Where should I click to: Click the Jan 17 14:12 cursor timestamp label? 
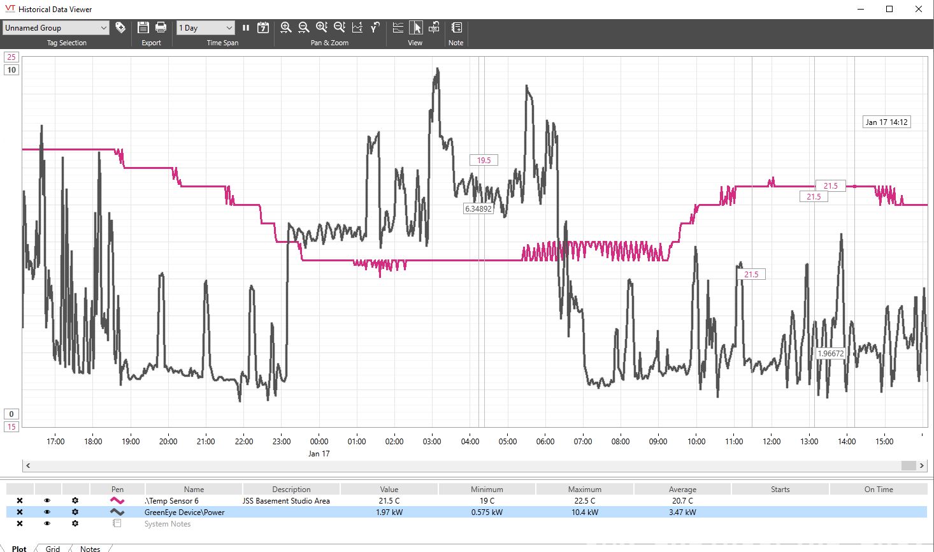click(x=886, y=122)
